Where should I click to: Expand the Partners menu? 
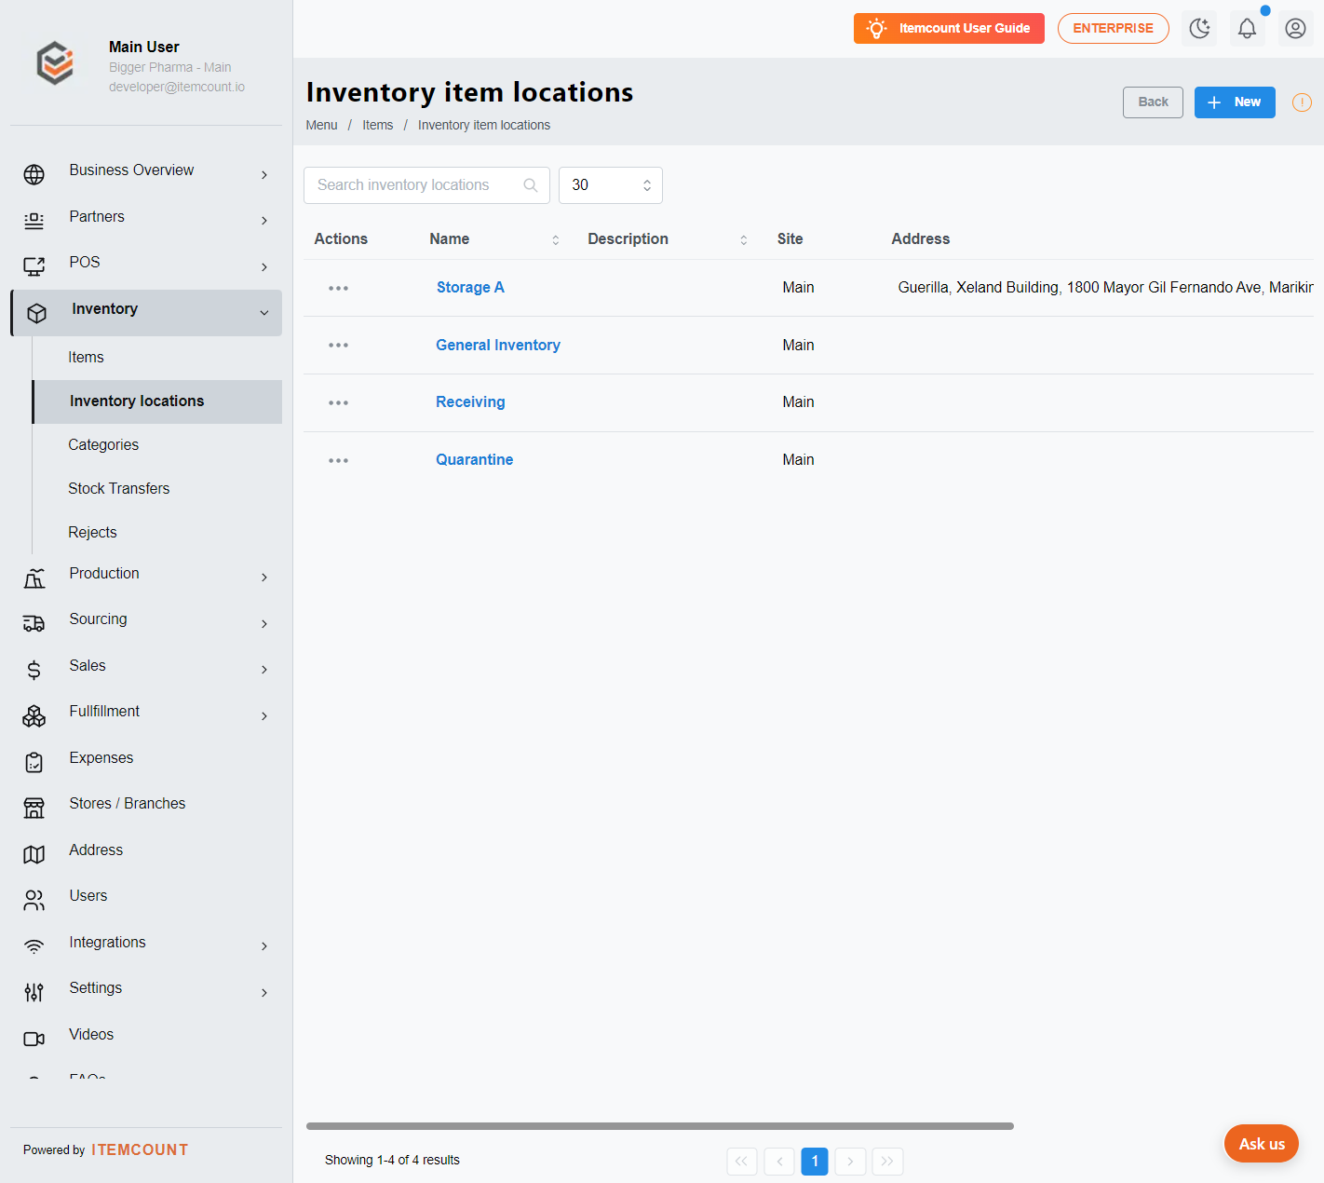click(146, 220)
